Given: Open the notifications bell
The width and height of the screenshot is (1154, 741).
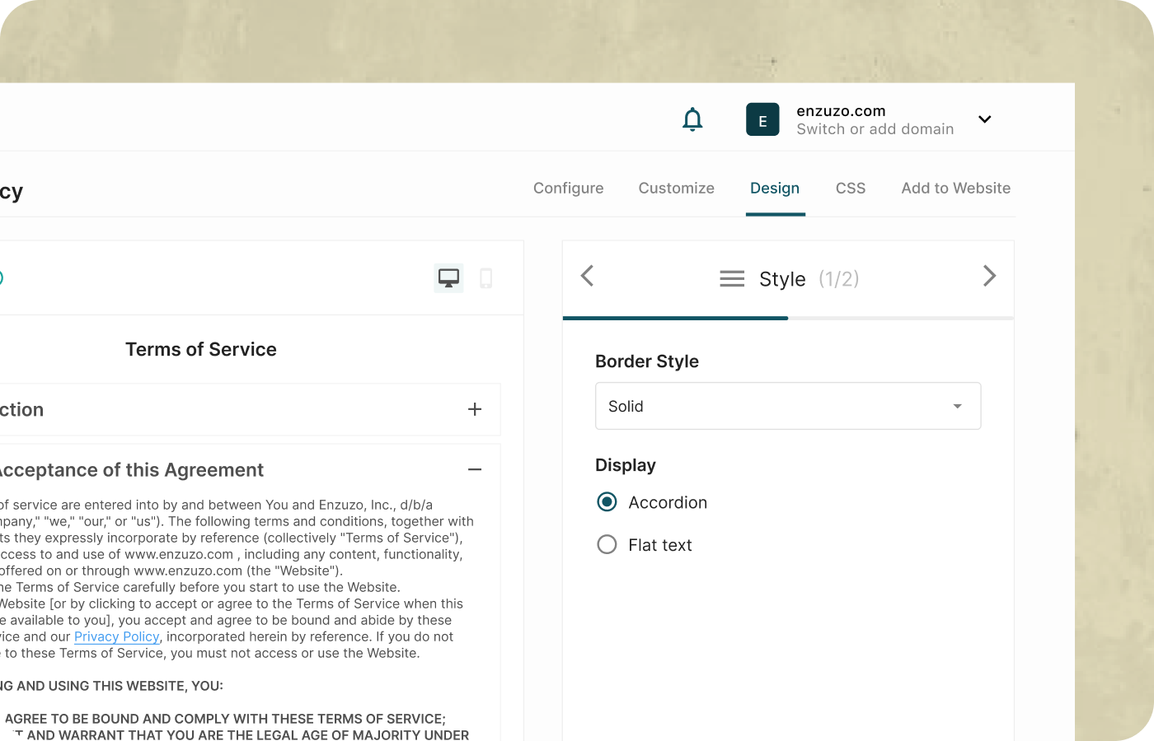Looking at the screenshot, I should (692, 119).
